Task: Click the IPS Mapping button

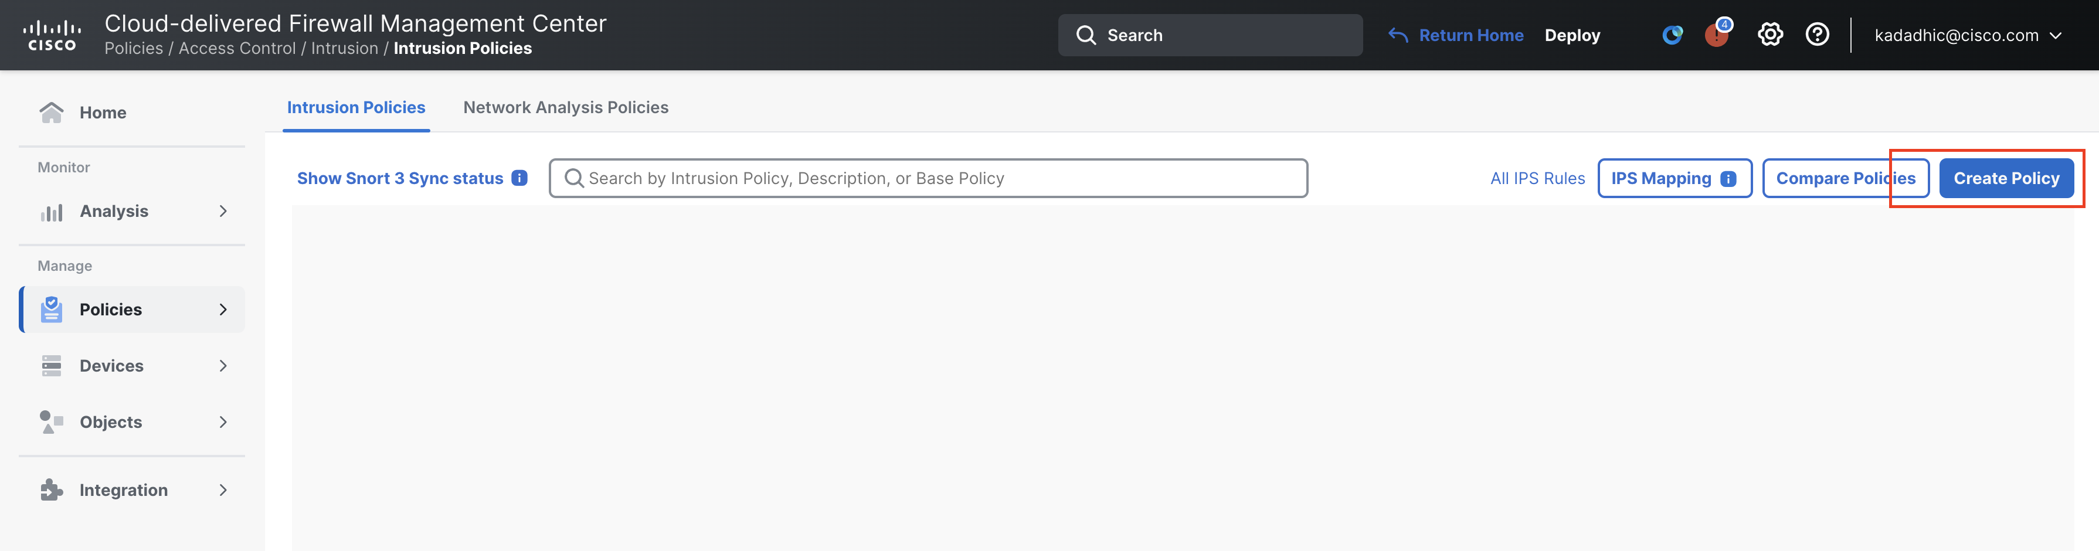Action: coord(1675,179)
